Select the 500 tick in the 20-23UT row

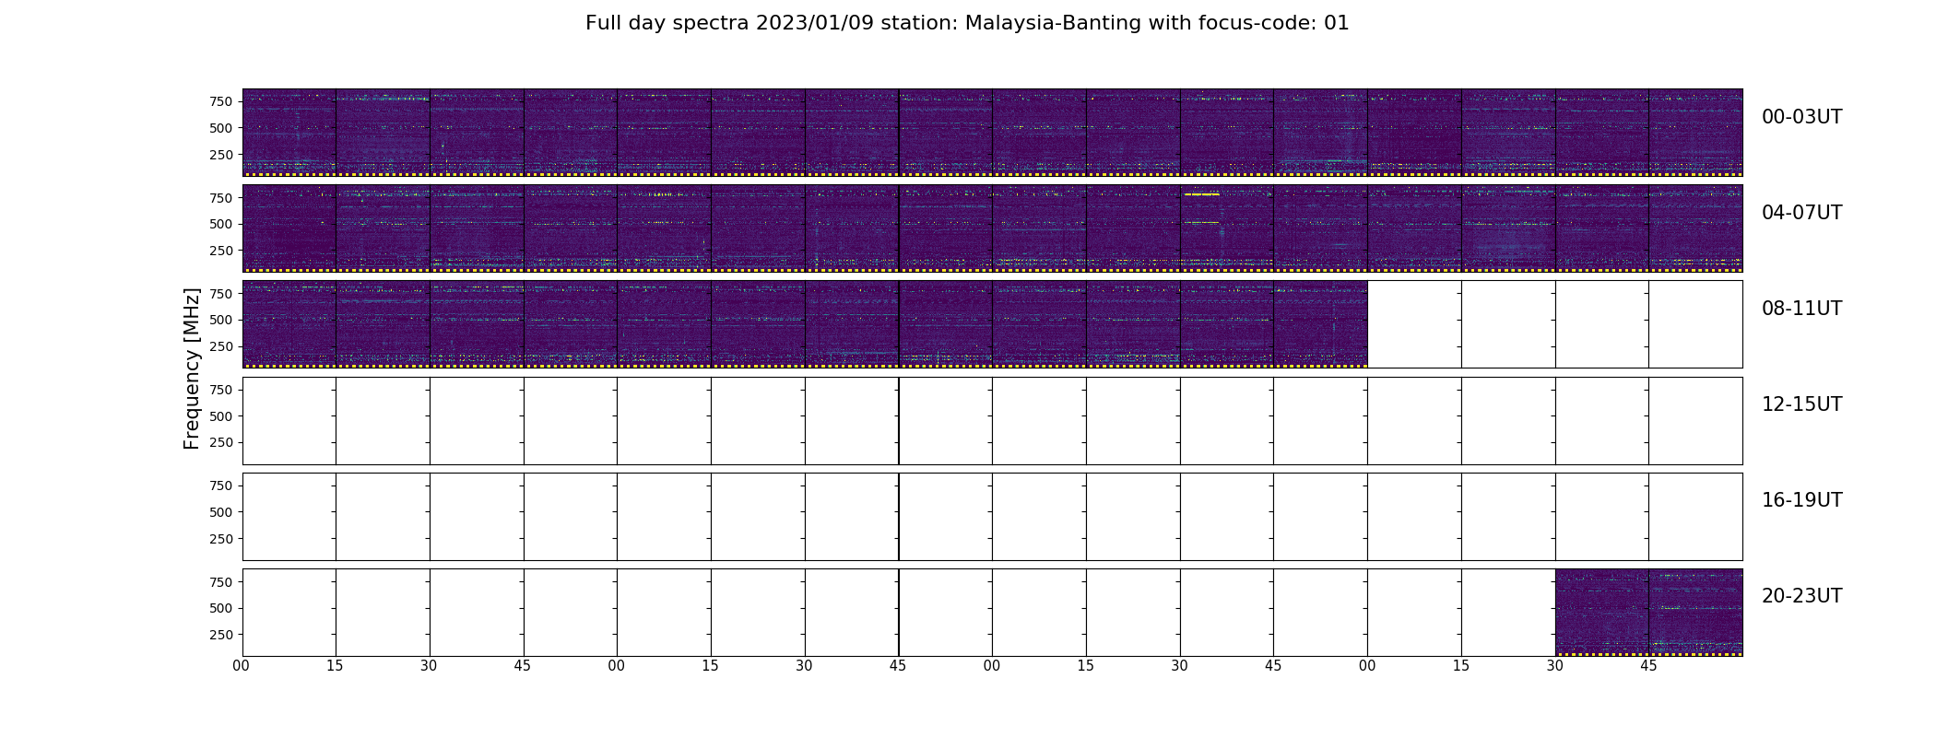pyautogui.click(x=220, y=608)
